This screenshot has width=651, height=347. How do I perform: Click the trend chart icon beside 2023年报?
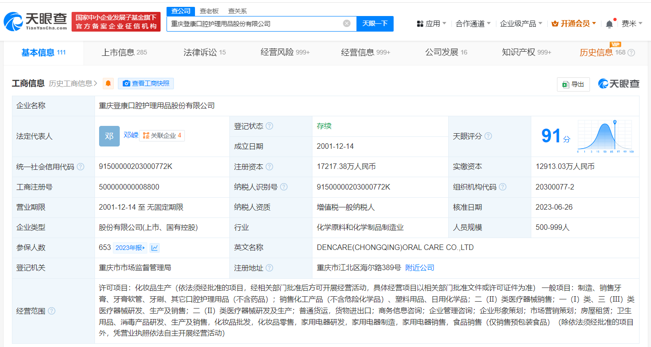155,248
